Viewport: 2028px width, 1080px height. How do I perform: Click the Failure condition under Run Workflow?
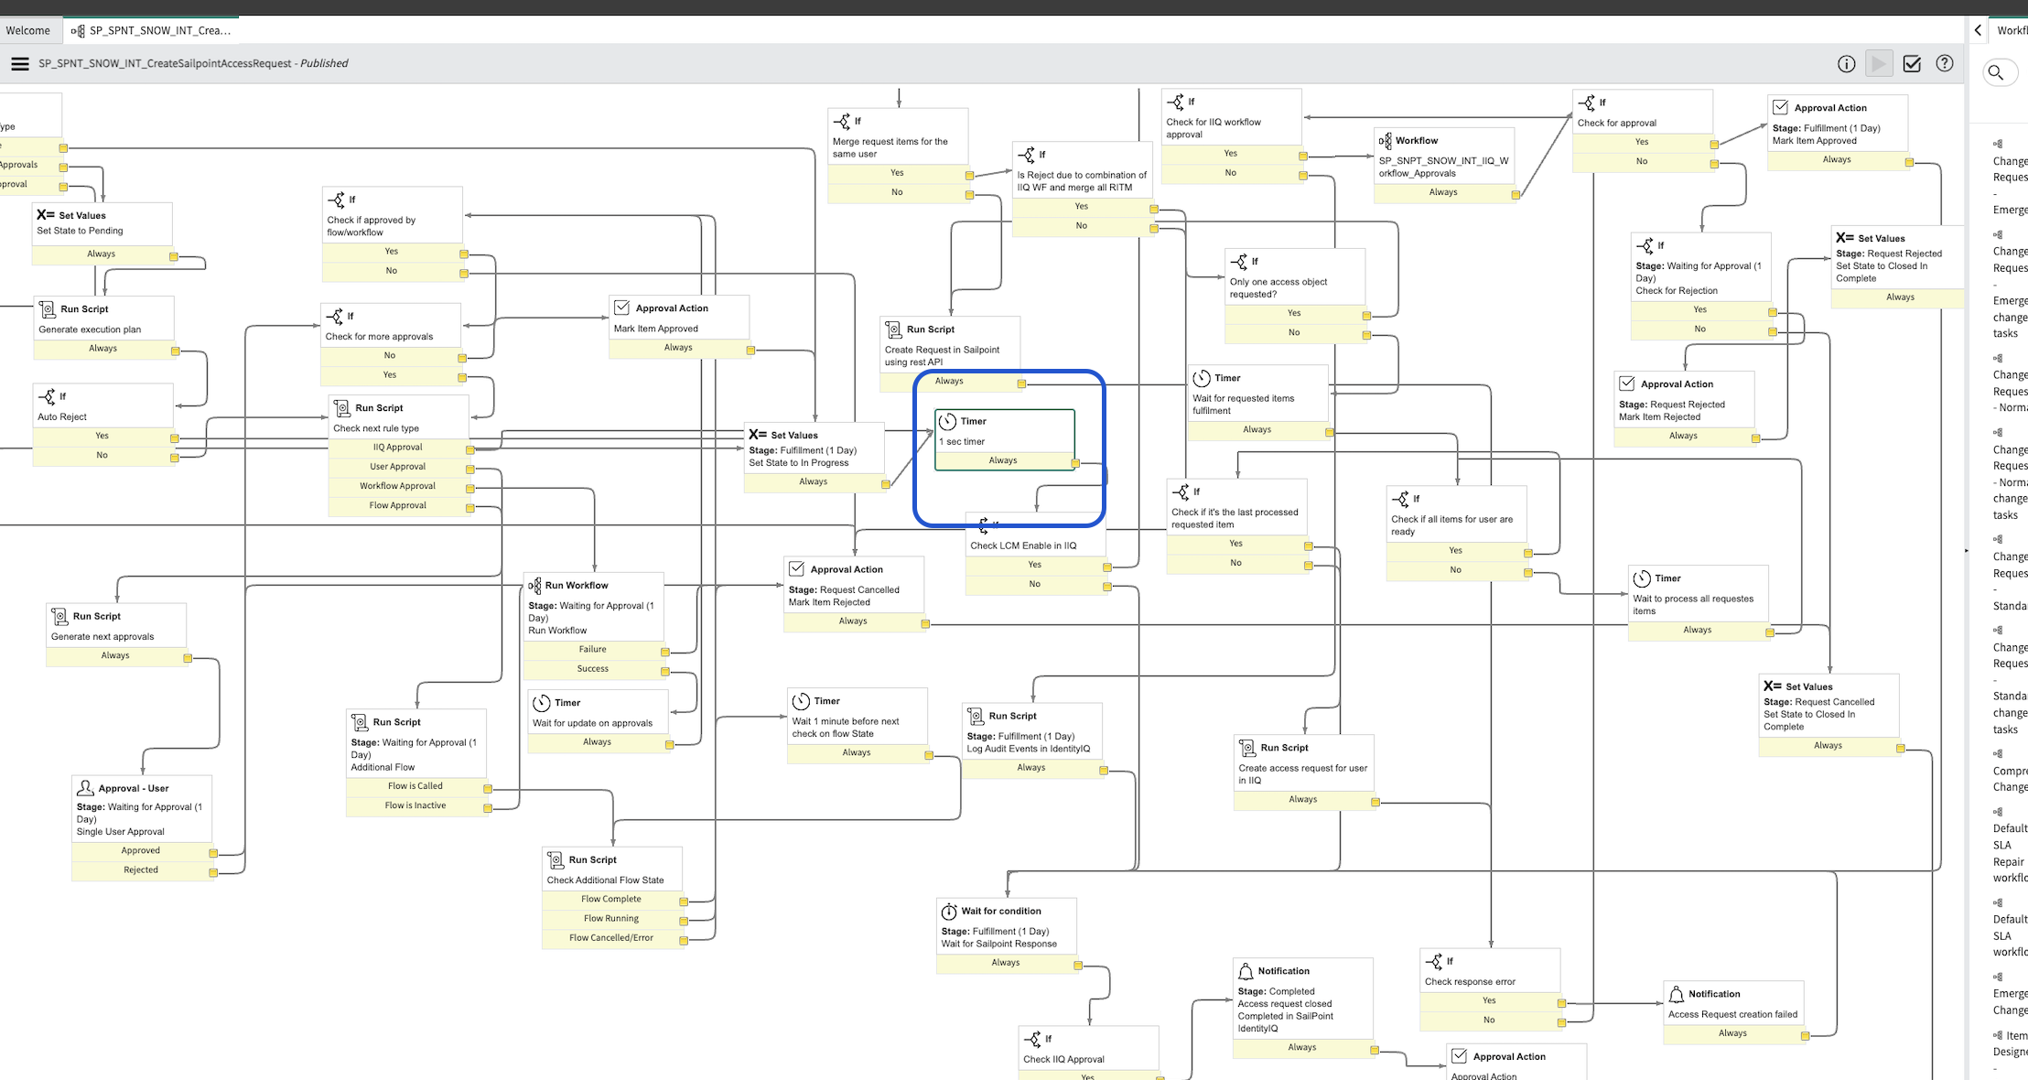[593, 649]
